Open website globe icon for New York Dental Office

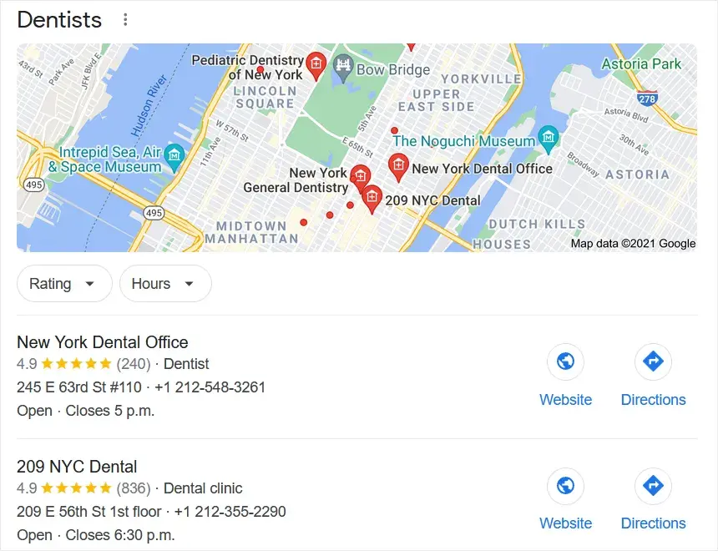(x=565, y=361)
